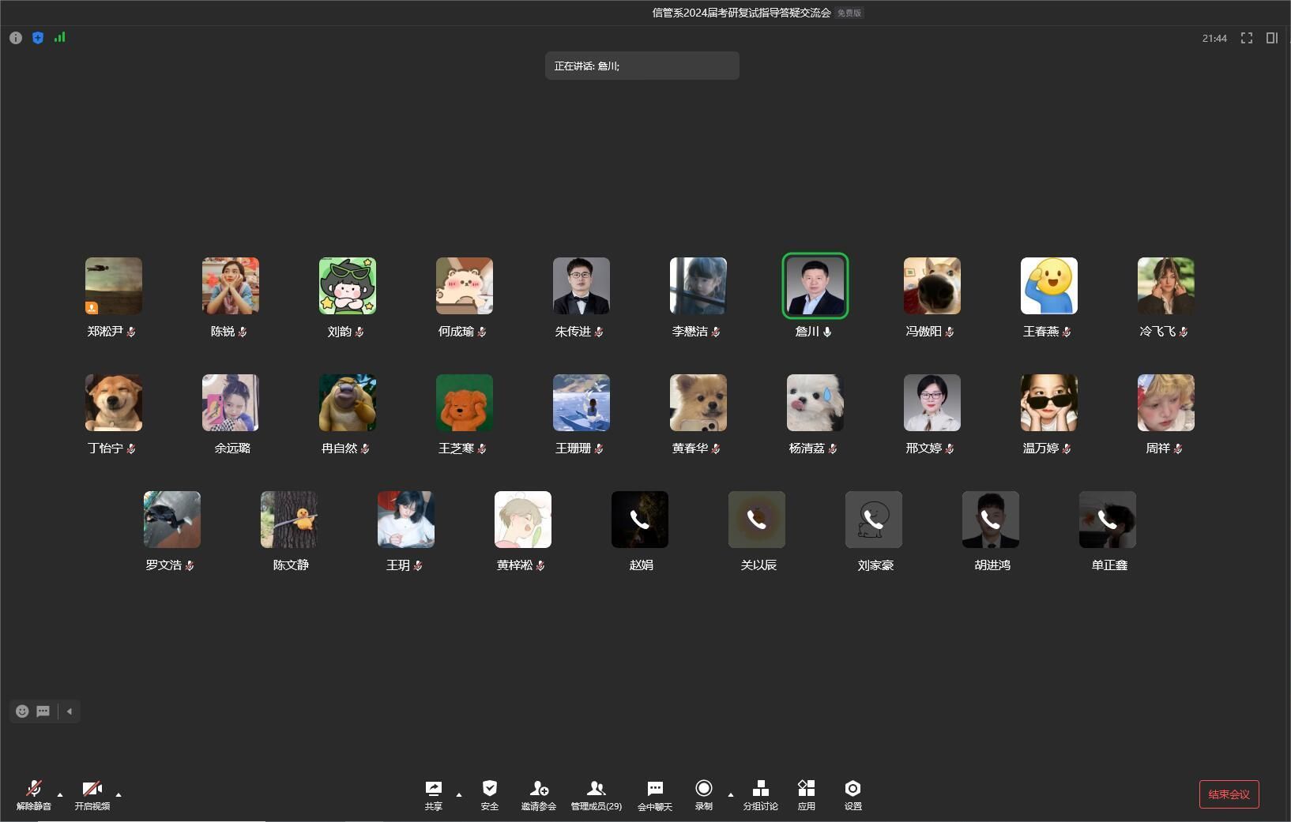Open Breakout Rooms (分组讨论)

[760, 794]
